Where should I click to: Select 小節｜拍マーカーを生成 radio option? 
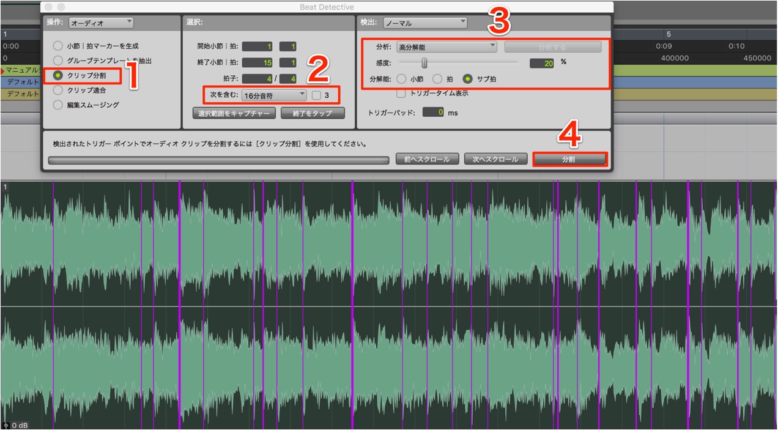[57, 46]
